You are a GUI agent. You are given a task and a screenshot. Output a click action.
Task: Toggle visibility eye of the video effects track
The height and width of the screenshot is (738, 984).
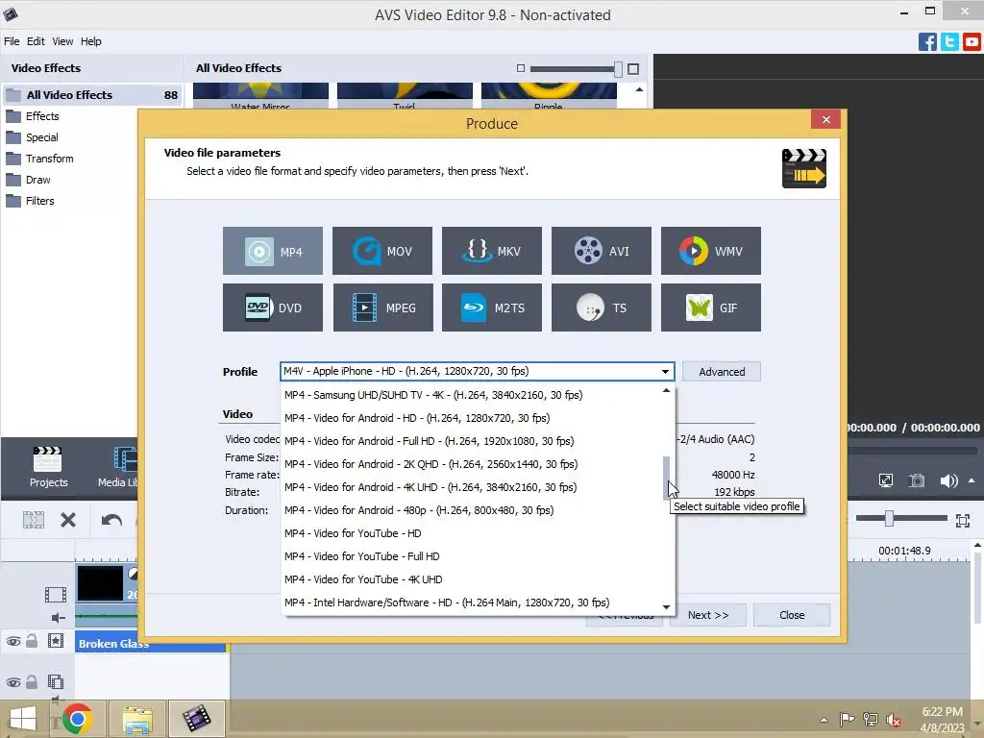[x=13, y=641]
